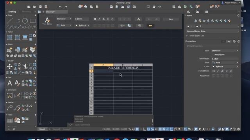Open Unsaved Layer State dropdown
Image resolution: width=250 pixels, height=140 pixels.
212,31
